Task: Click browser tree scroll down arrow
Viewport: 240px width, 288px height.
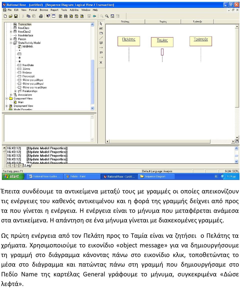Action: (92, 108)
